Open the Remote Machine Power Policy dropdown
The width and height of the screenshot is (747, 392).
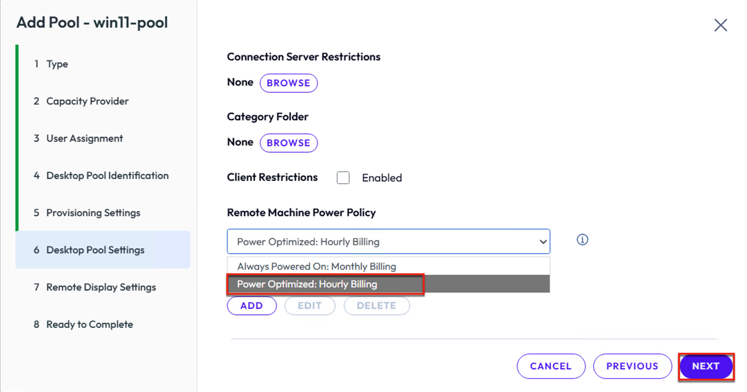point(388,242)
